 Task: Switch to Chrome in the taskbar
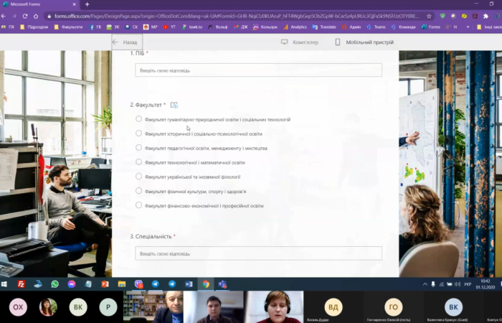(x=206, y=284)
